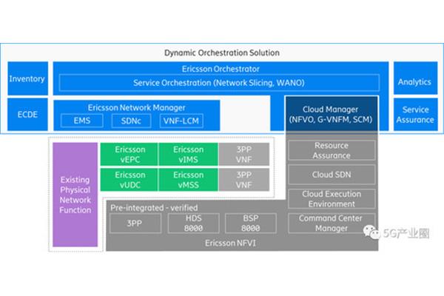444x296 pixels.
Task: Click the SDNc box
Action: coord(131,121)
